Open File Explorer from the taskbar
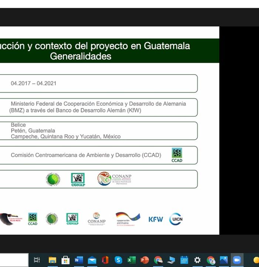Viewport: 259px width, 267px height. coord(52,260)
